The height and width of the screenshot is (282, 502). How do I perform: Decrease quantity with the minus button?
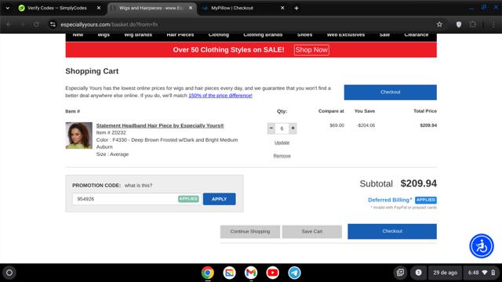point(271,128)
